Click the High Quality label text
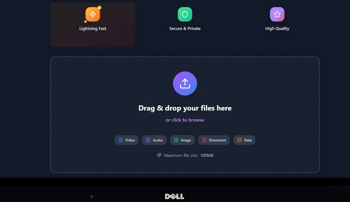The width and height of the screenshot is (350, 202). pos(277,29)
